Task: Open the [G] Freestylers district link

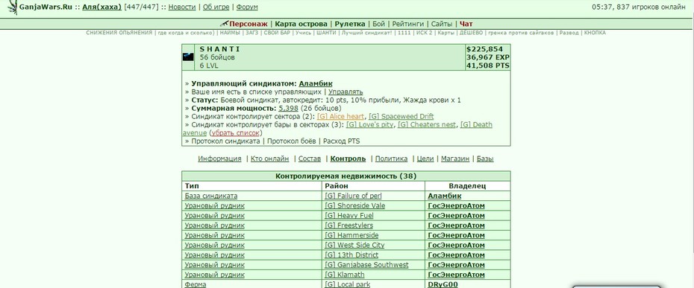Action: pyautogui.click(x=348, y=225)
